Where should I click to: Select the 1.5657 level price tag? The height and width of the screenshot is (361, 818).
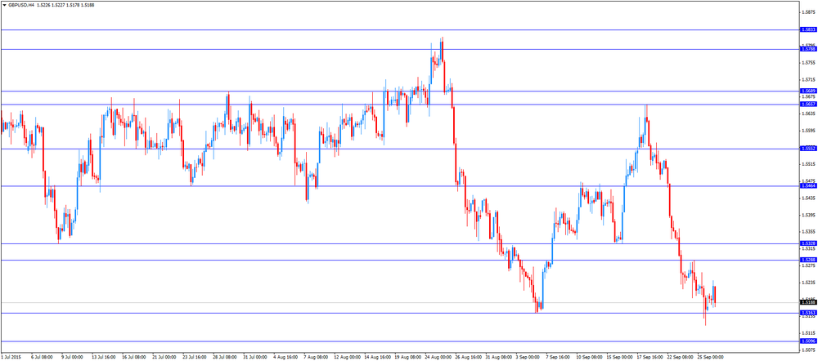807,105
